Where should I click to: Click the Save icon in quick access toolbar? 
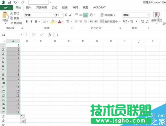click(x=9, y=2)
